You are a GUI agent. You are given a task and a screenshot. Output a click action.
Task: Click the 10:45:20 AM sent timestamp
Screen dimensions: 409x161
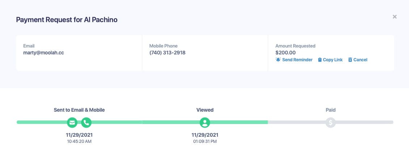coord(79,141)
